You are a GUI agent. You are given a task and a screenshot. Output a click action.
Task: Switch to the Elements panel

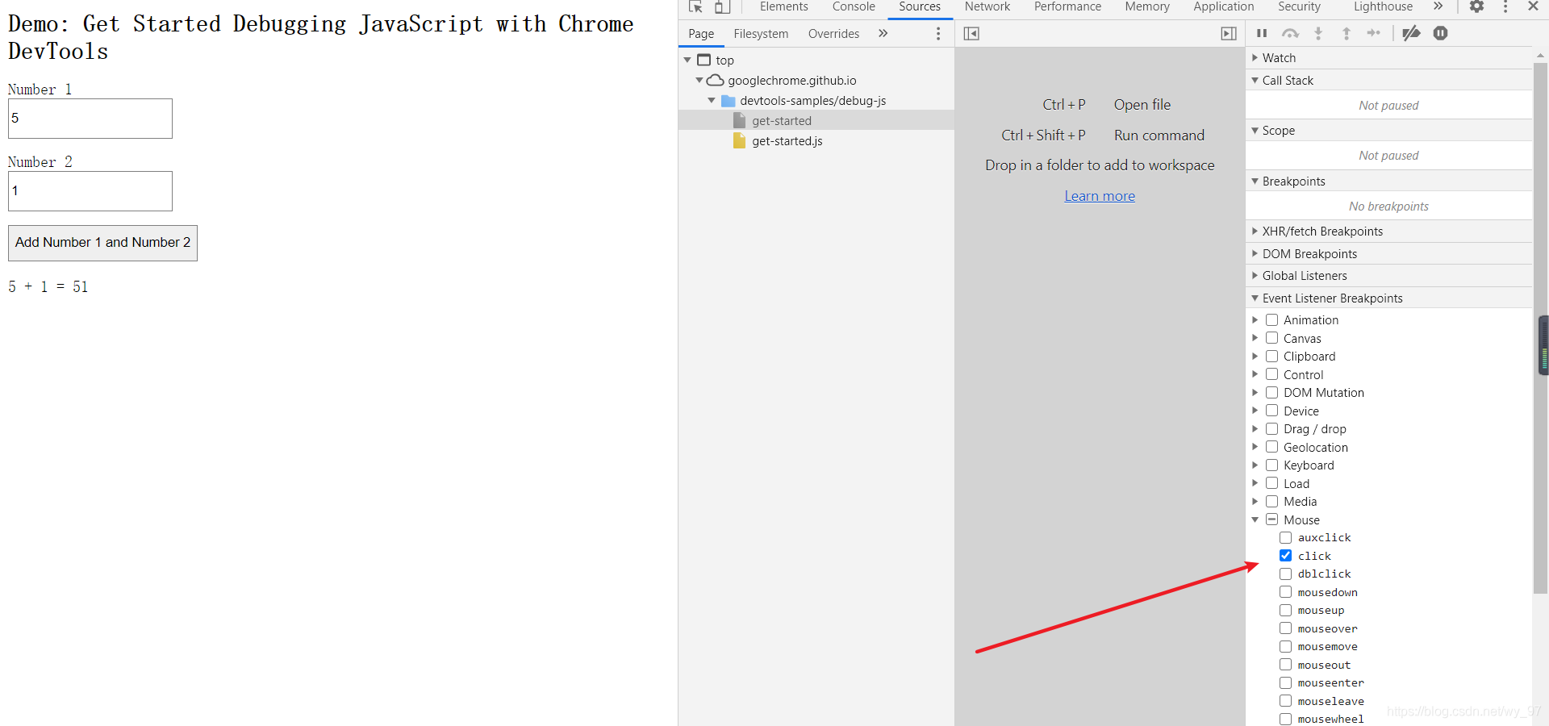click(x=783, y=6)
